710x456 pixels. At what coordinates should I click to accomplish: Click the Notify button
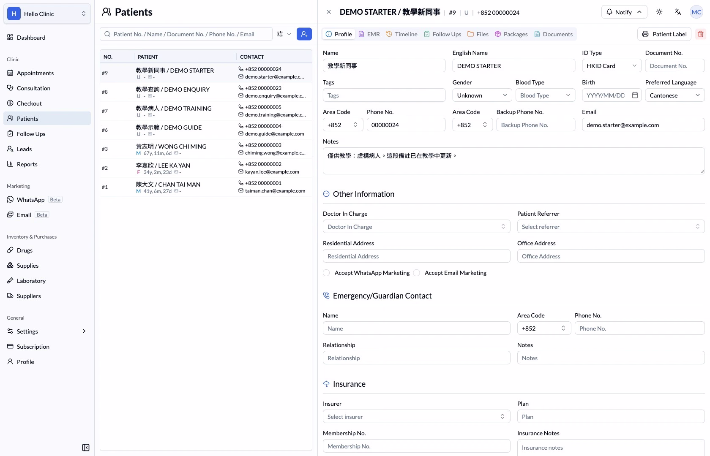624,12
